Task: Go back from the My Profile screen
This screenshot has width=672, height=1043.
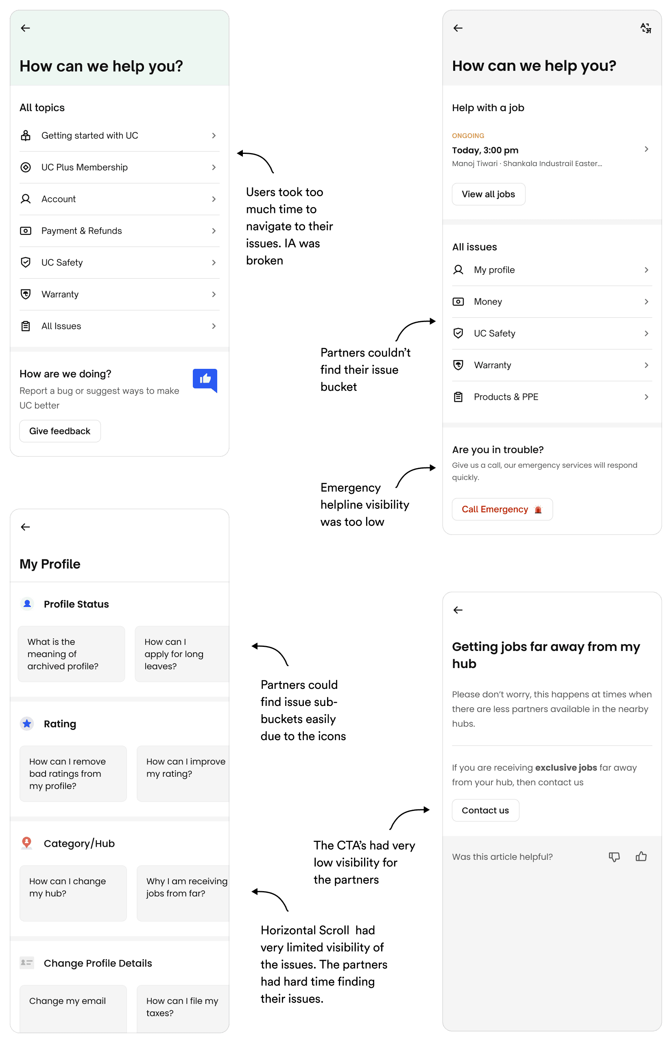Action: [25, 527]
